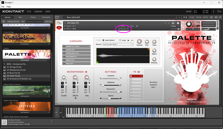
Task: Select the CLOSE microphone radio button
Action: (x=64, y=98)
